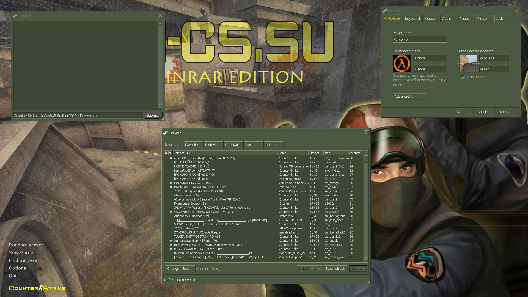Click the Player name input field
The image size is (528, 297).
point(419,40)
